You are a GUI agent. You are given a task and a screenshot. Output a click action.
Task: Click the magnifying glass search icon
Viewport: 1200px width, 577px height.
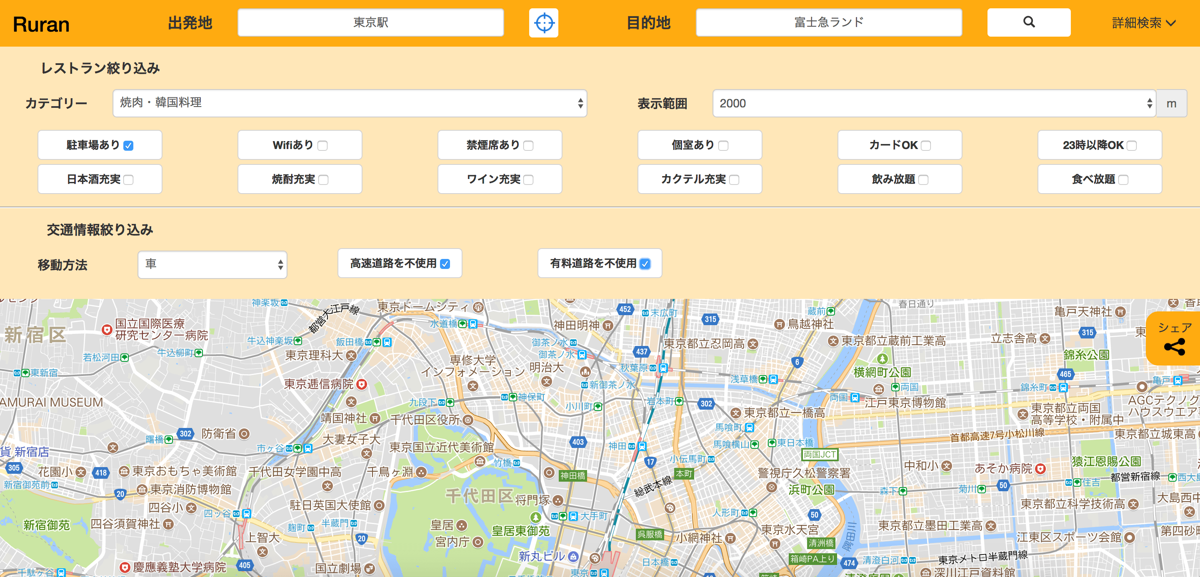[x=1029, y=22]
